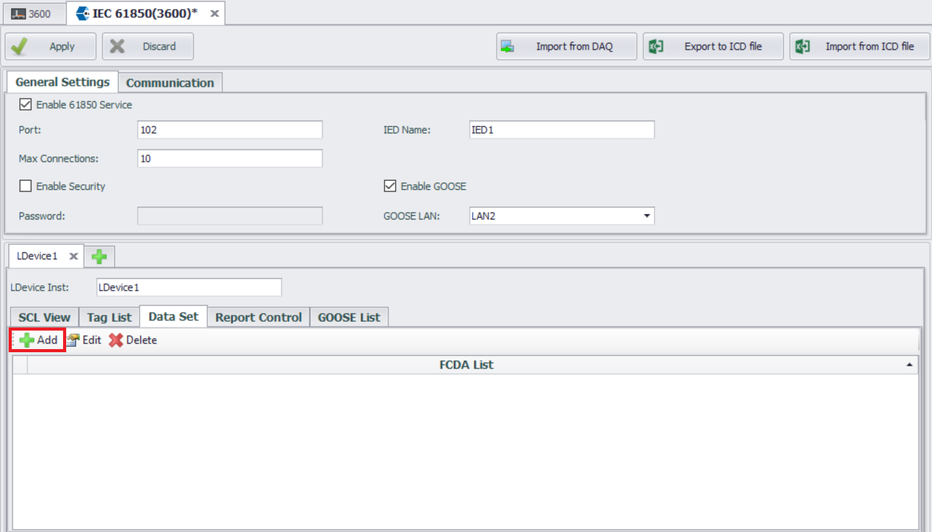Select the 3600 document tab
This screenshot has height=532, width=932.
pyautogui.click(x=32, y=14)
